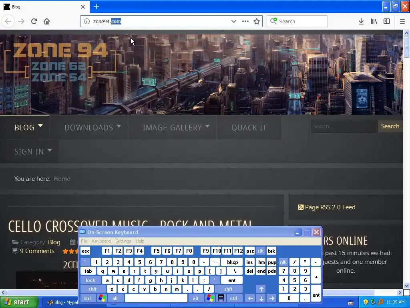Open the File menu of On-Screen Keyboard
Screen dimensions: 410x308
84,241
